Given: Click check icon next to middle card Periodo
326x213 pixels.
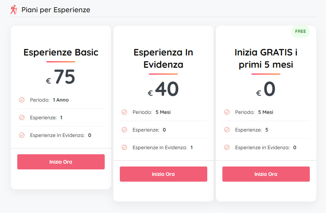Looking at the screenshot, I should (124, 112).
